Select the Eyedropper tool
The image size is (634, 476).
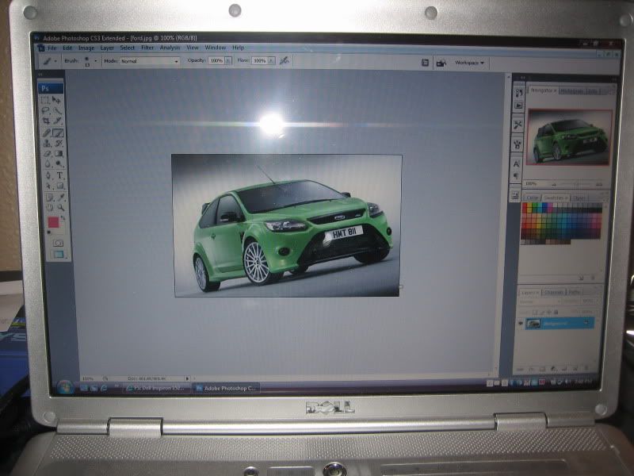tap(61, 197)
